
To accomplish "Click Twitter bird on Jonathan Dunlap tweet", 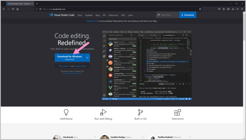I will coord(143,137).
